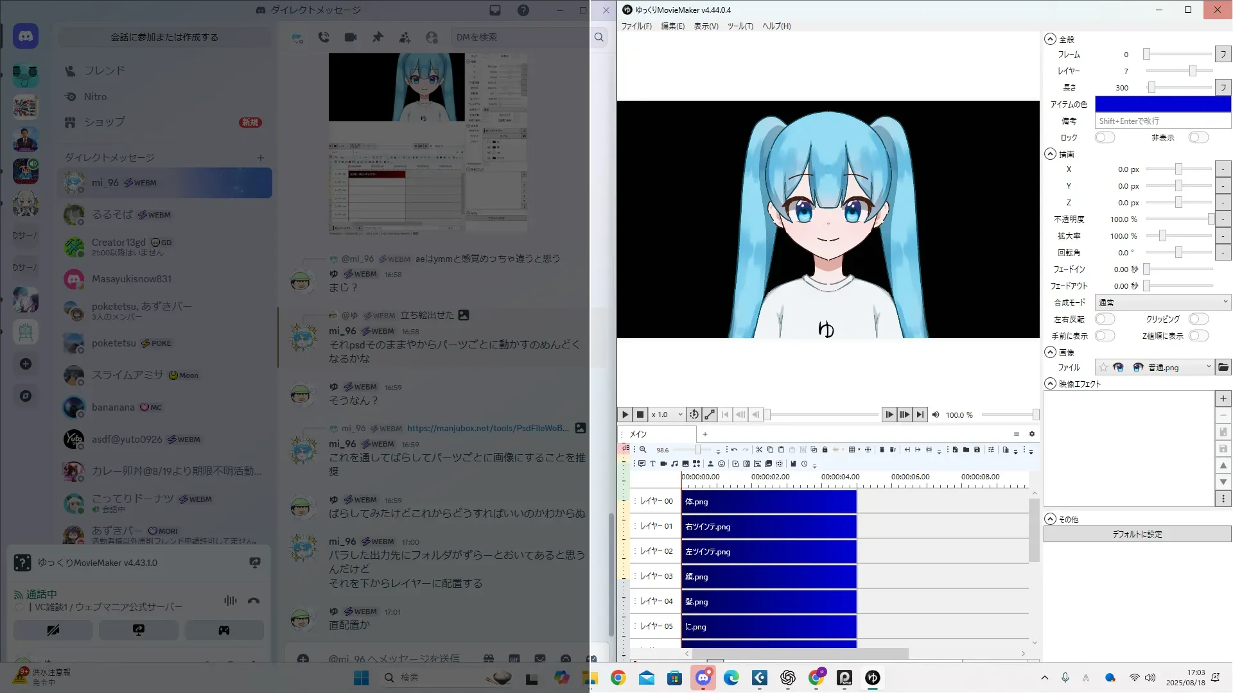This screenshot has height=693, width=1233.
Task: Open the ファイル(F) menu
Action: 636,26
